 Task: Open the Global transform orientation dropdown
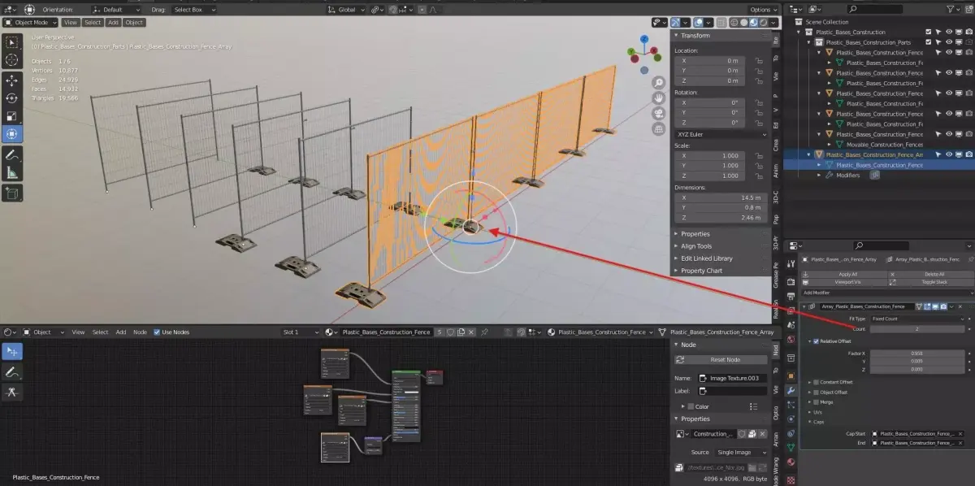pyautogui.click(x=346, y=10)
